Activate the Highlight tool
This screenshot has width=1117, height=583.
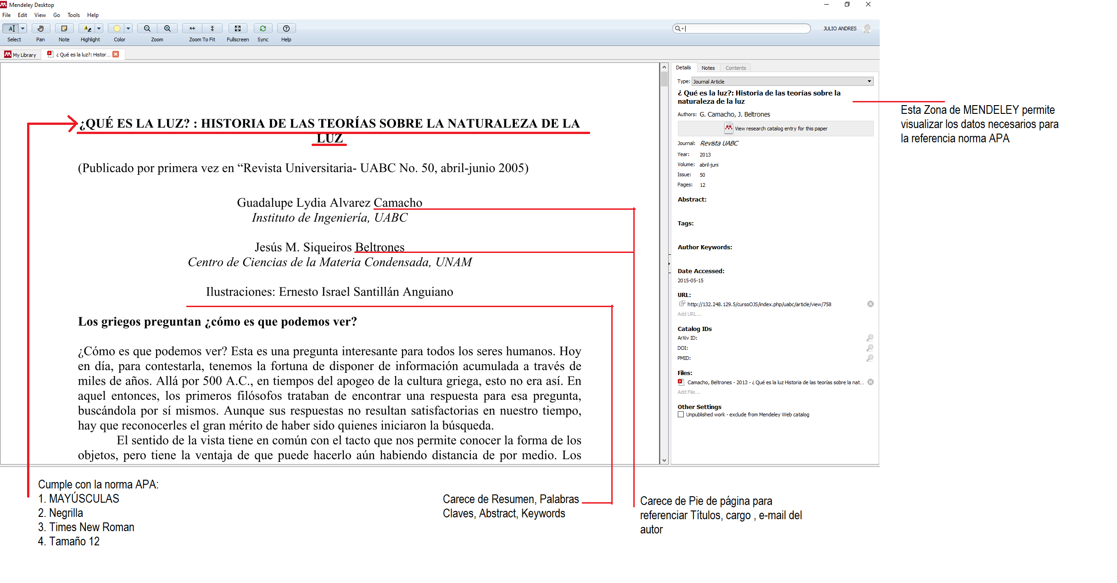(x=87, y=28)
